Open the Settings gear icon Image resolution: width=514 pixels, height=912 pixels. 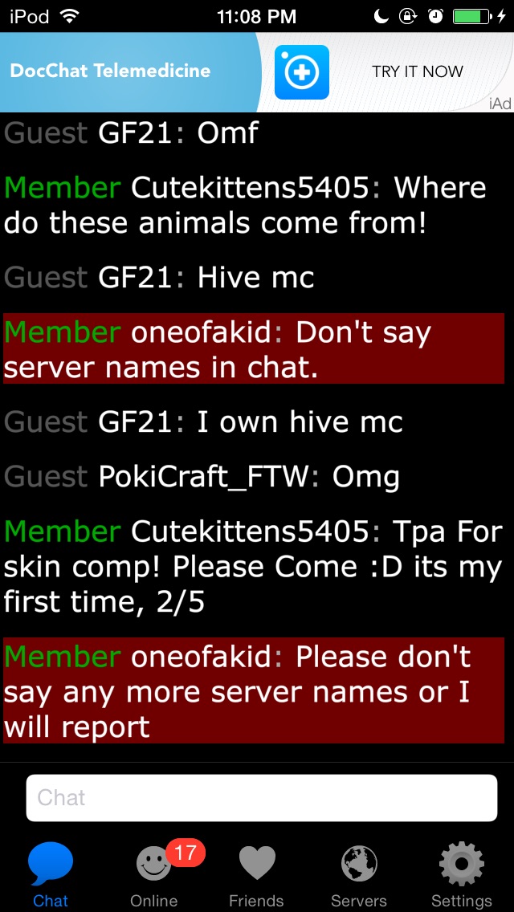462,864
